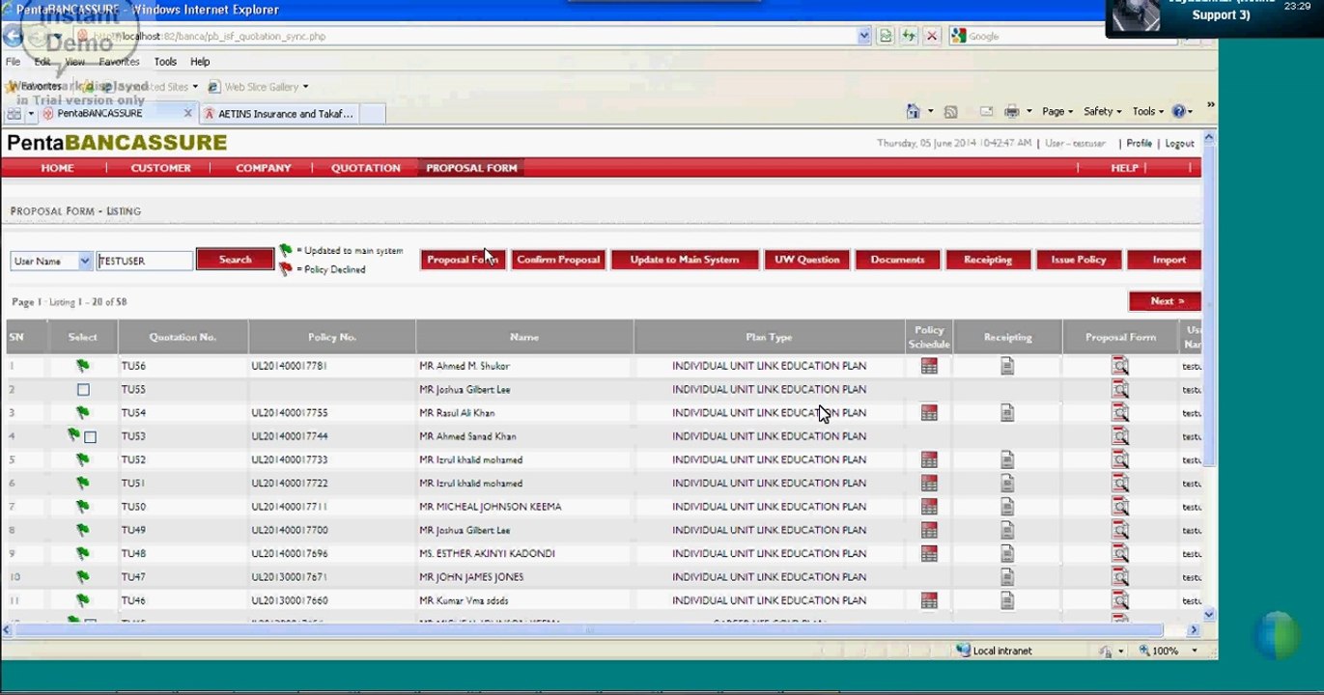Click the horizontal scrollbar right arrow
The height and width of the screenshot is (695, 1324).
(1194, 630)
